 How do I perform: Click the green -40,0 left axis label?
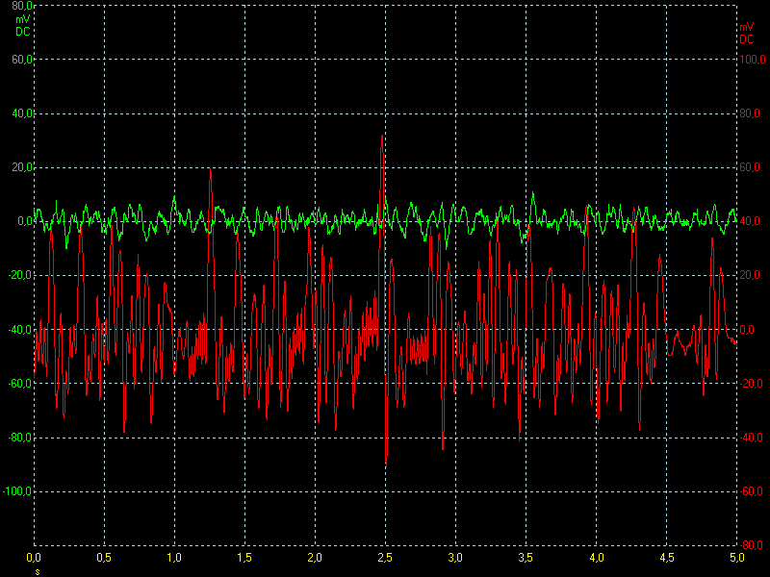[20, 329]
